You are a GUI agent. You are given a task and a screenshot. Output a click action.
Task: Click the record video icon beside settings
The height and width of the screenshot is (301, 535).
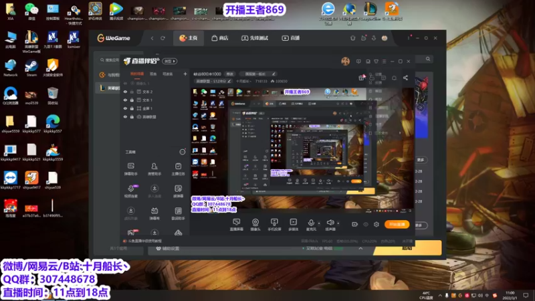[x=355, y=224]
